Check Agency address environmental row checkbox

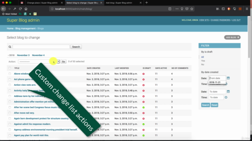[x=10, y=130]
